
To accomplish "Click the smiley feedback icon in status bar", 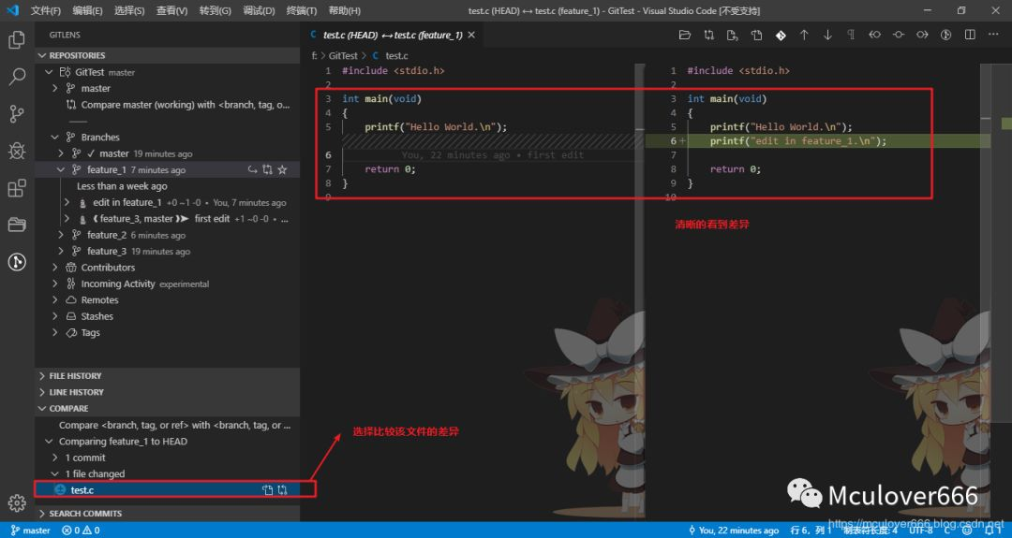I will 967,531.
